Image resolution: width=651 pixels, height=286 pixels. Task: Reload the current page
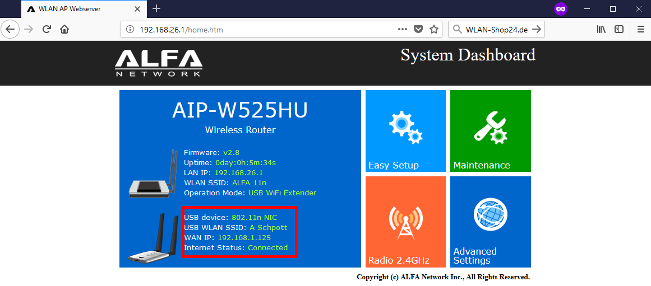coord(47,30)
